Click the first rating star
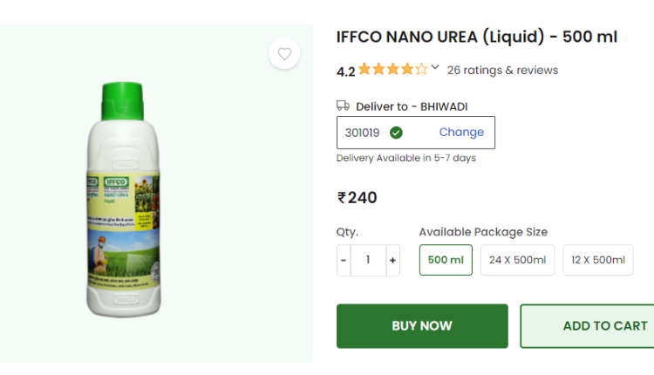This screenshot has width=654, height=375. click(x=364, y=69)
